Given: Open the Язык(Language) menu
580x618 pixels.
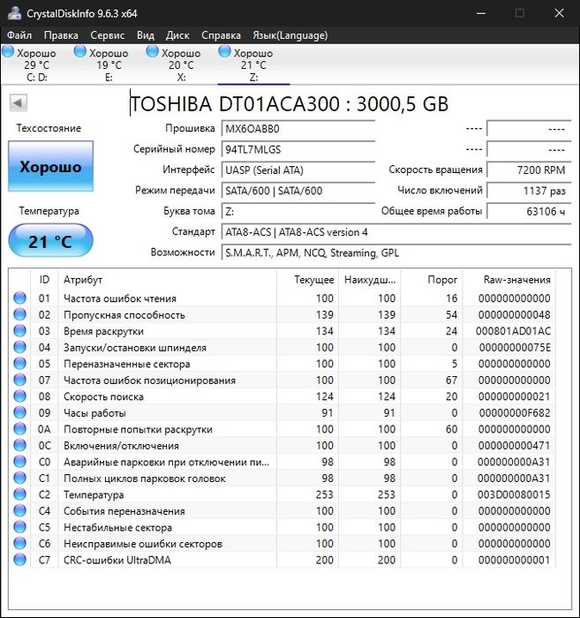Looking at the screenshot, I should (x=290, y=35).
